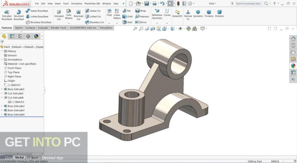Switch to the SOLIDWORKS Add-Ins tab
This screenshot has height=163, width=297.
(x=83, y=28)
